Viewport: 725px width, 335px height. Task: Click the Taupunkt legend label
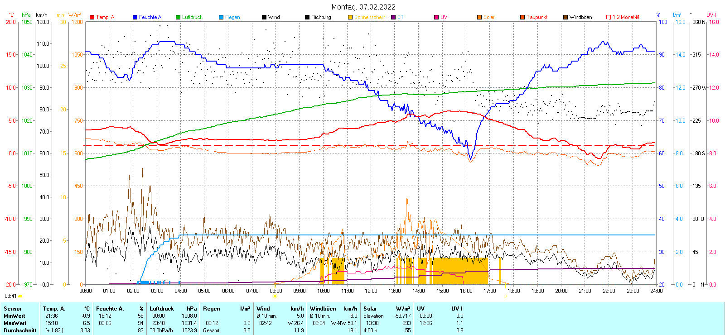coord(537,17)
